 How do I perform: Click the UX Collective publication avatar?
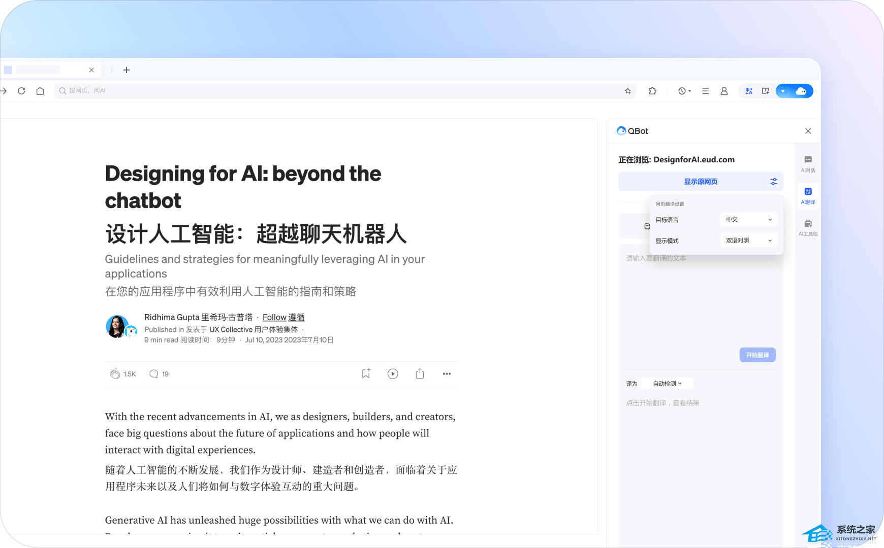click(131, 332)
